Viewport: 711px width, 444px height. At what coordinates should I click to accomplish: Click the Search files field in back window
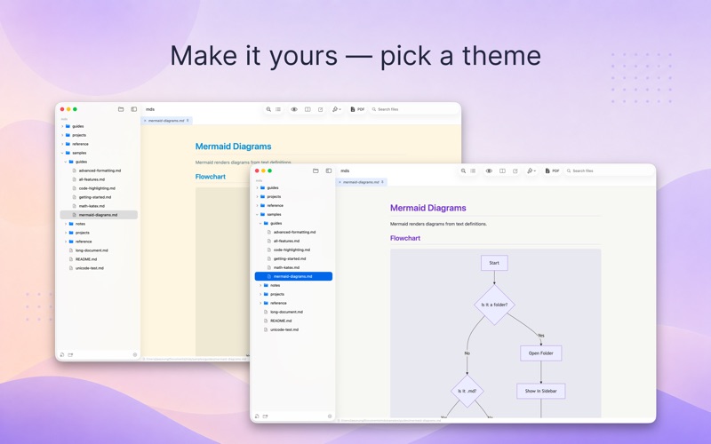[414, 109]
